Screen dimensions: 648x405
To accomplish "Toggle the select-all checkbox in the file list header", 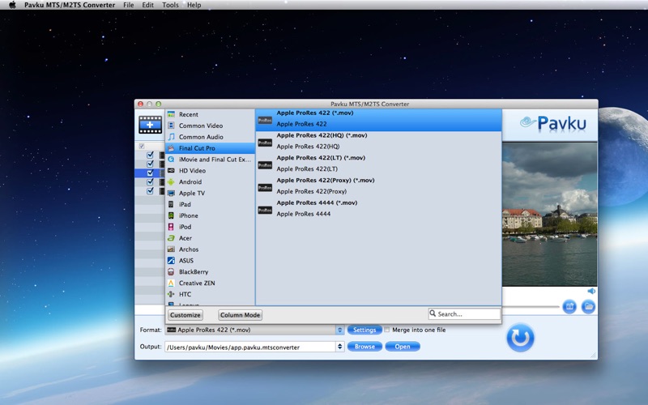I will [x=142, y=146].
